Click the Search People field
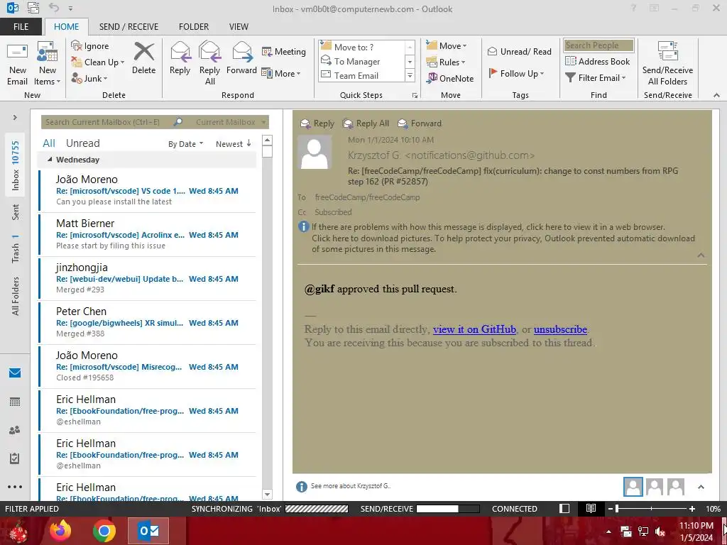Image resolution: width=727 pixels, height=545 pixels. pos(598,45)
